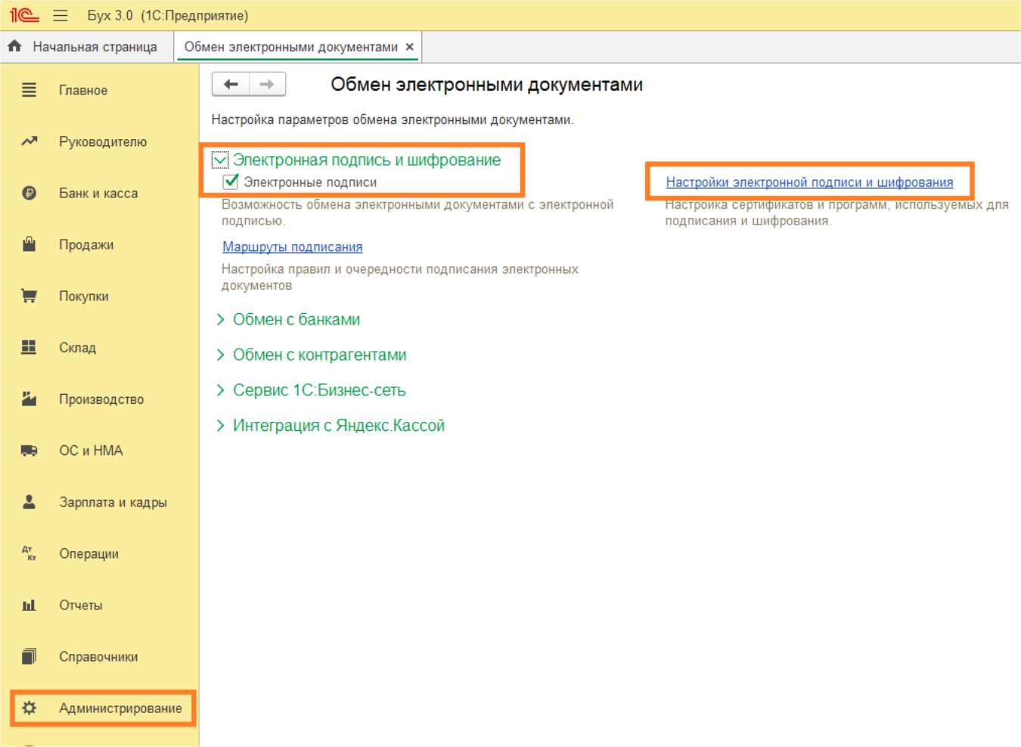Open Настройки электронной подписи и шифрования link
Image resolution: width=1021 pixels, height=747 pixels.
pyautogui.click(x=809, y=182)
